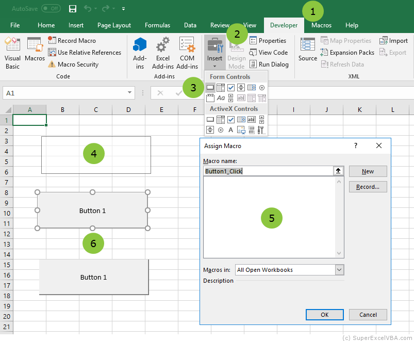Open COM Add-ins
This screenshot has height=341, width=414.
[187, 52]
